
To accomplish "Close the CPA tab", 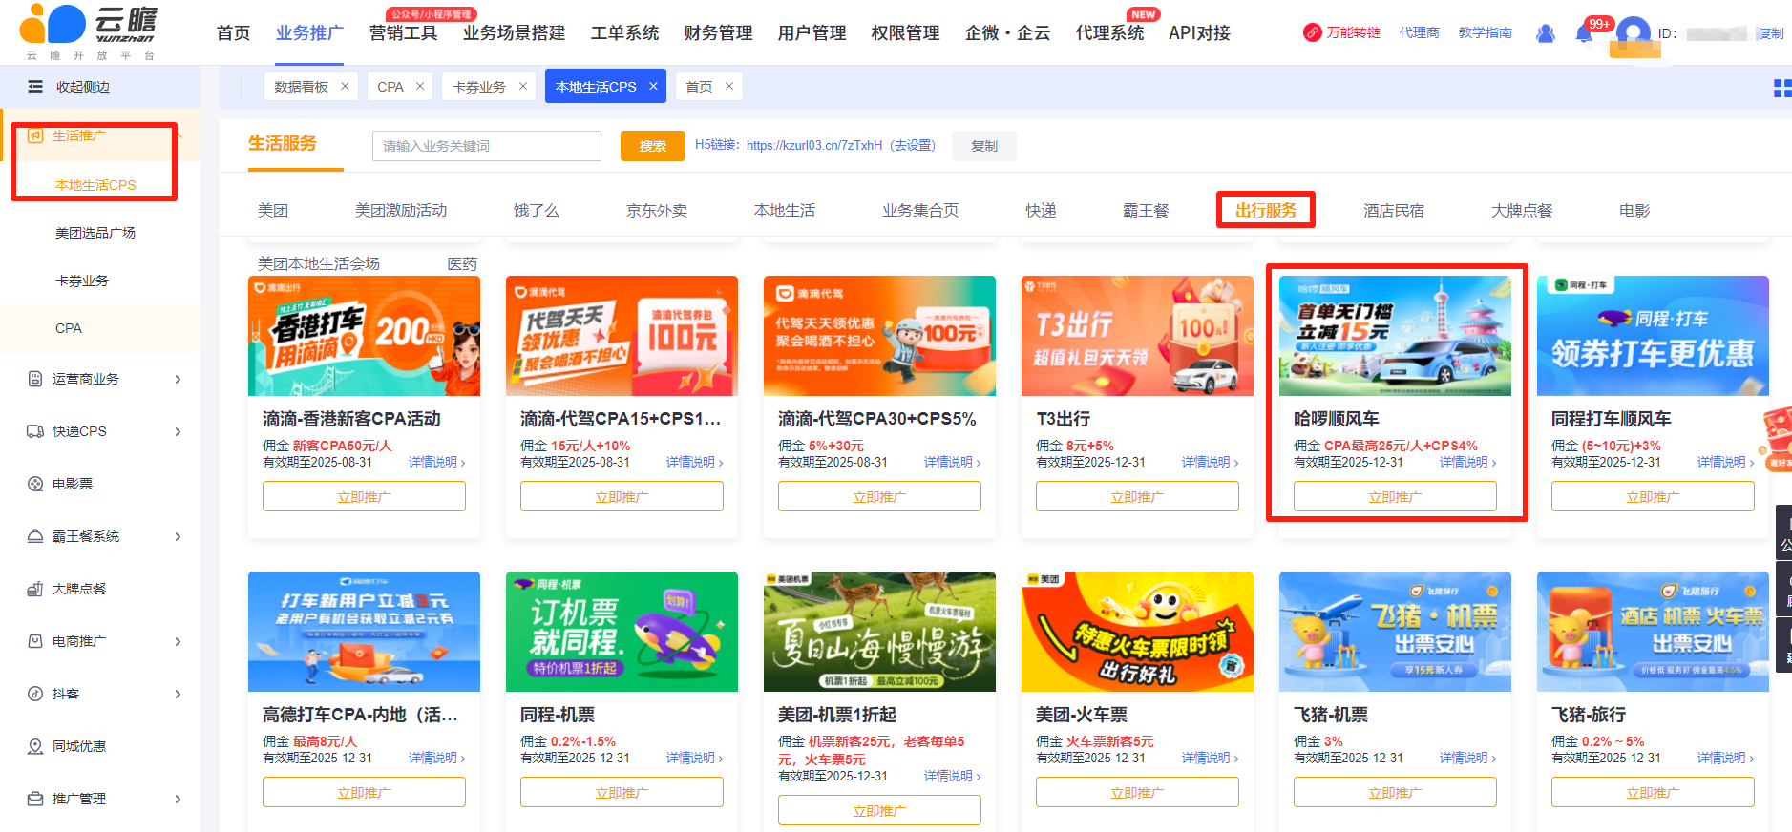I will (x=419, y=87).
